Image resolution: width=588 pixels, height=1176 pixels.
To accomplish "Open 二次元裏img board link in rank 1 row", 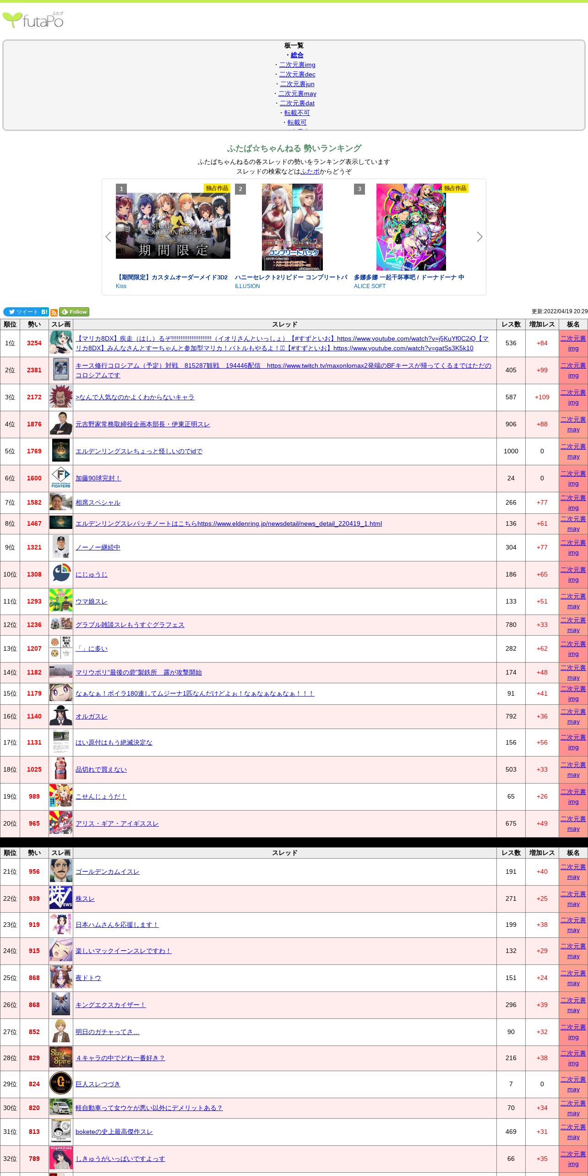I will (x=573, y=343).
